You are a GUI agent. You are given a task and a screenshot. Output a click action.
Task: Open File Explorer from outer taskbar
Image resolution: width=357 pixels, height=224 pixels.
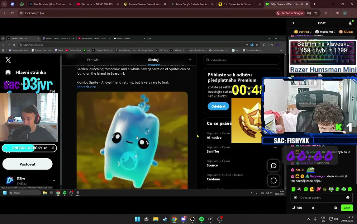(x=156, y=219)
